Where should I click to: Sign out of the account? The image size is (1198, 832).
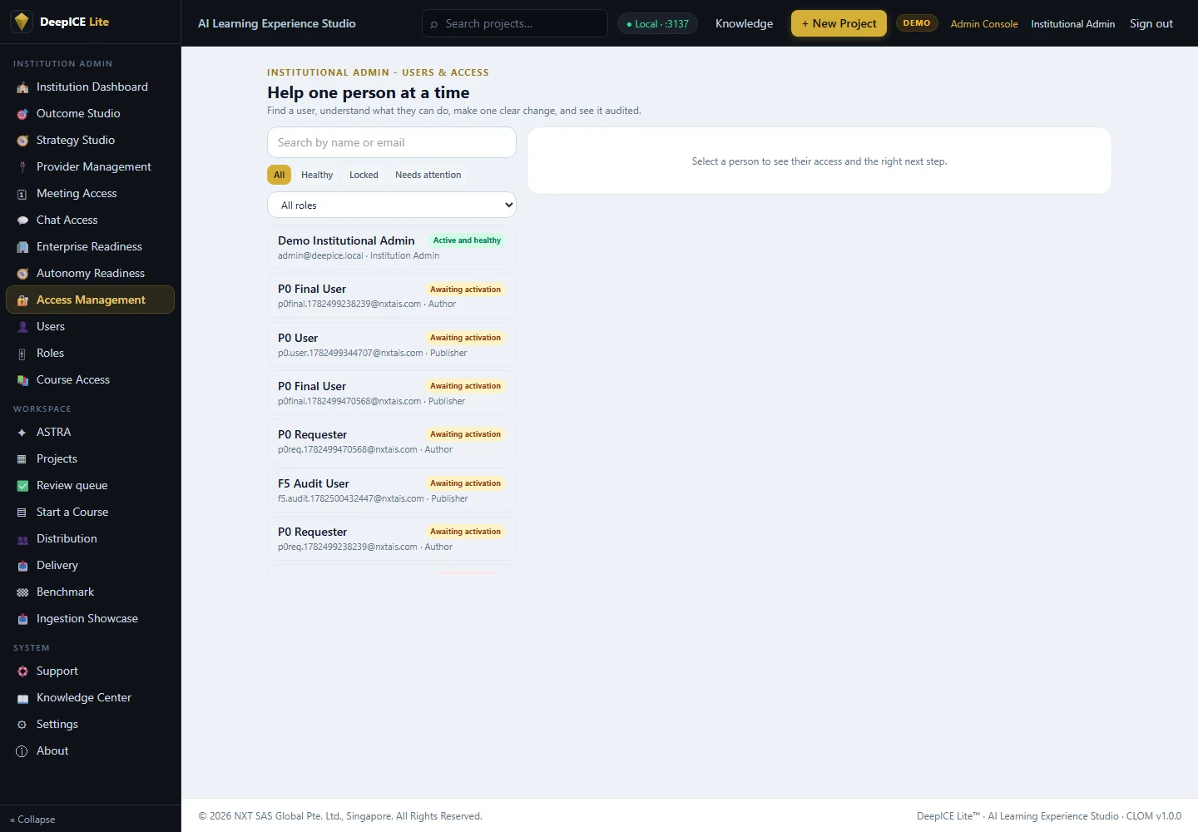pos(1151,23)
